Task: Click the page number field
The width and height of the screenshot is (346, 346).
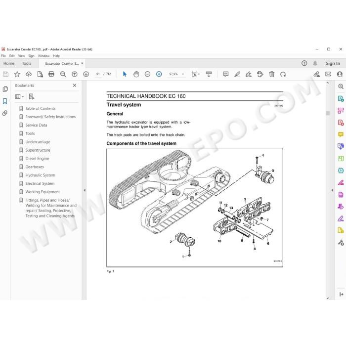Action: [x=98, y=74]
